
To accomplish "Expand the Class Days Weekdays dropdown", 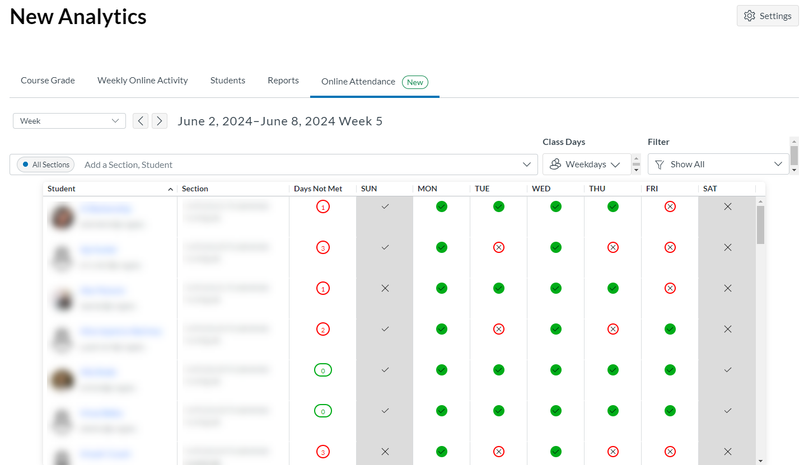I will point(586,165).
